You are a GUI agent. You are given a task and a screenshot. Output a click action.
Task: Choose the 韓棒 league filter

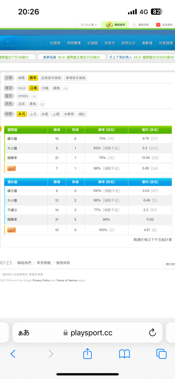tap(57, 88)
